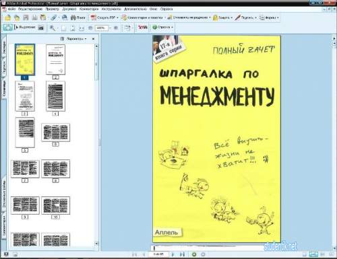The image size is (337, 259).
Task: Click the Справка help button
Action: click(x=162, y=28)
